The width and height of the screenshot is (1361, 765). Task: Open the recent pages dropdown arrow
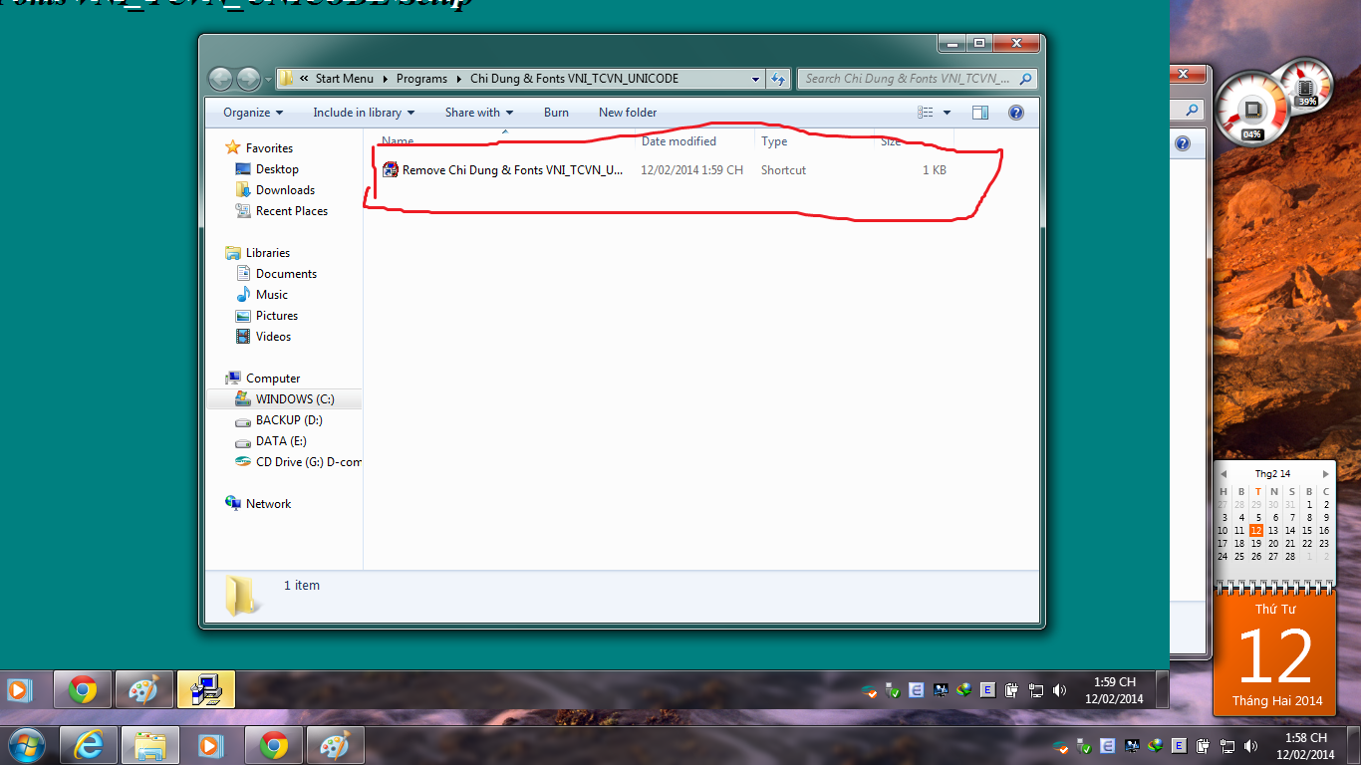coord(269,80)
